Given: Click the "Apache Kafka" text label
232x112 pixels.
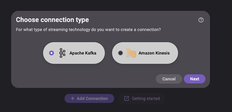Looking at the screenshot, I should [x=83, y=53].
